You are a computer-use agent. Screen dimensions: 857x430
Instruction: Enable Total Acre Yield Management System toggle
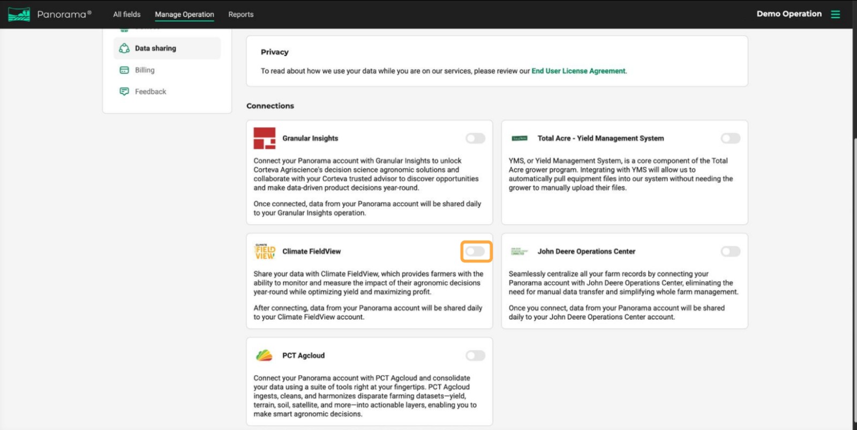pyautogui.click(x=730, y=139)
